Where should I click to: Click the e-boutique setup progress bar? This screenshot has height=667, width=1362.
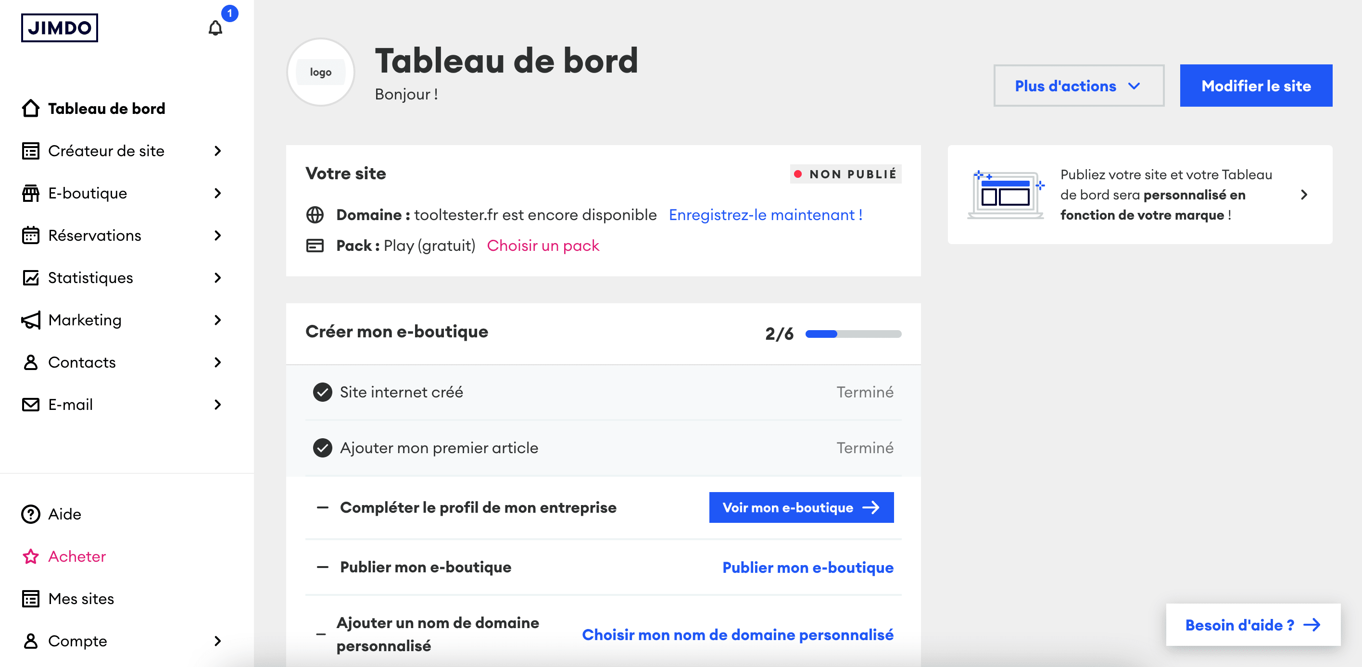tap(853, 334)
